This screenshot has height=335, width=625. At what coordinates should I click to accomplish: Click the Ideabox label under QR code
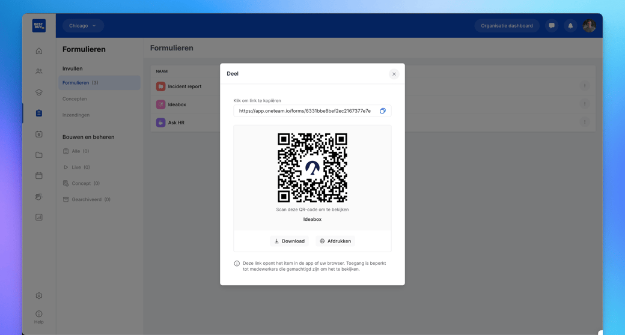click(312, 219)
